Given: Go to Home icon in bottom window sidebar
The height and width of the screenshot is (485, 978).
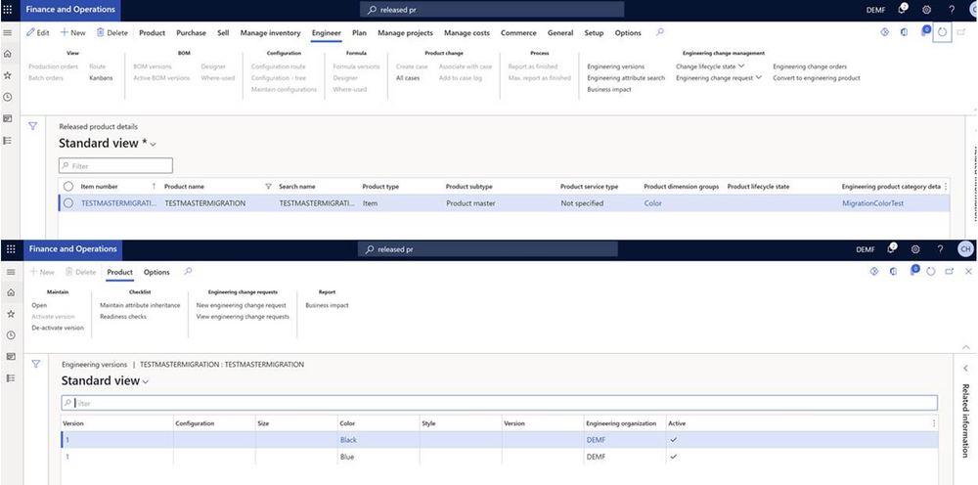Looking at the screenshot, I should coord(11,292).
